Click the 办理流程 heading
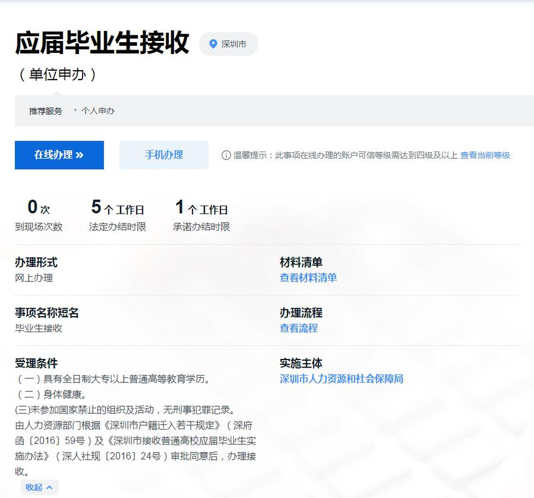The height and width of the screenshot is (498, 534). [x=301, y=313]
